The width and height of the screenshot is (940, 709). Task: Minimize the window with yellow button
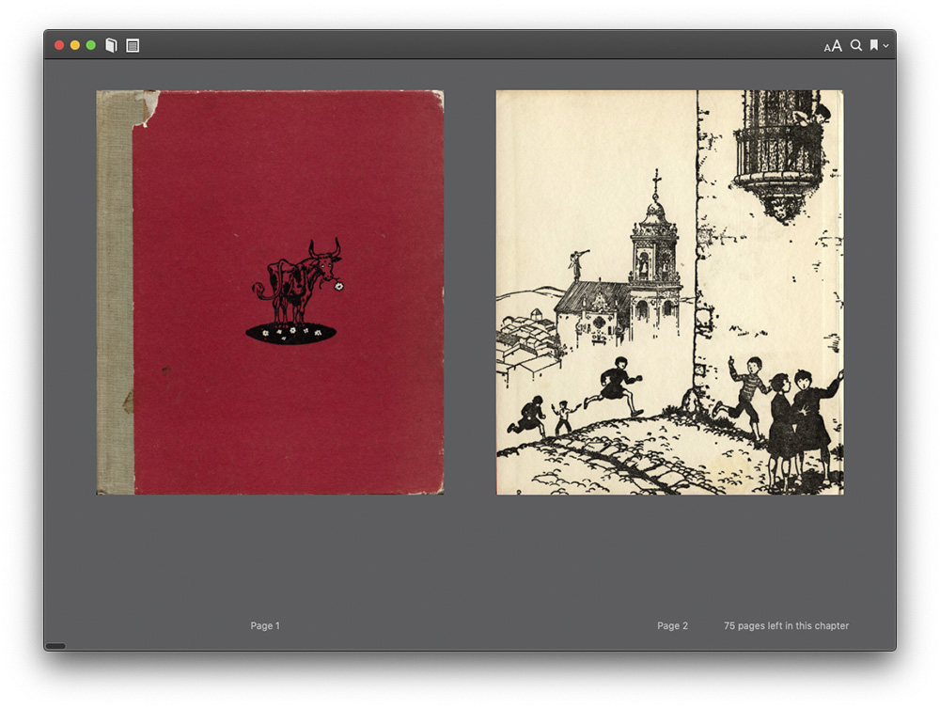tap(75, 45)
